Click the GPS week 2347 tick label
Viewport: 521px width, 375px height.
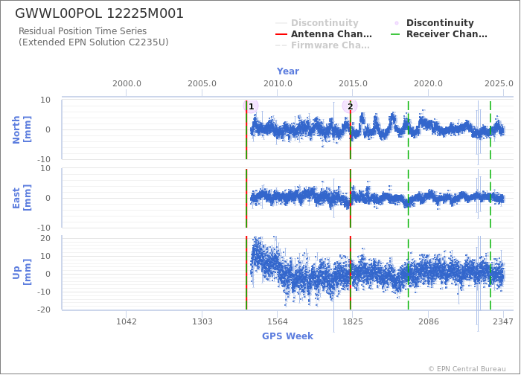pos(503,321)
